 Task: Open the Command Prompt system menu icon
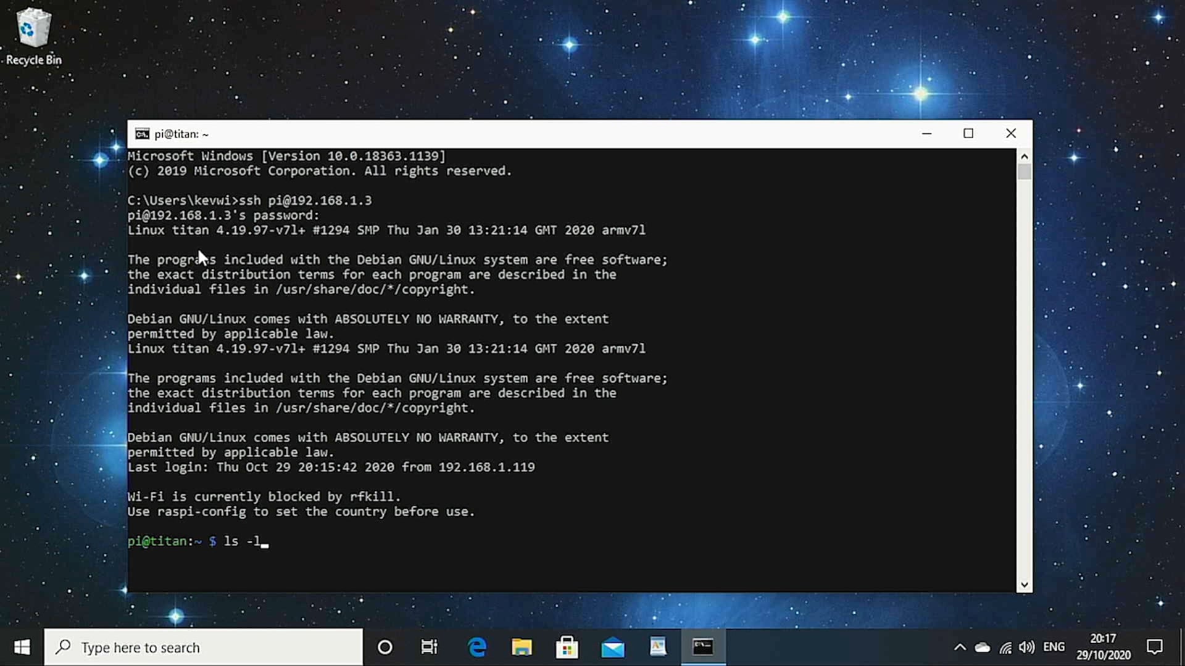point(142,134)
